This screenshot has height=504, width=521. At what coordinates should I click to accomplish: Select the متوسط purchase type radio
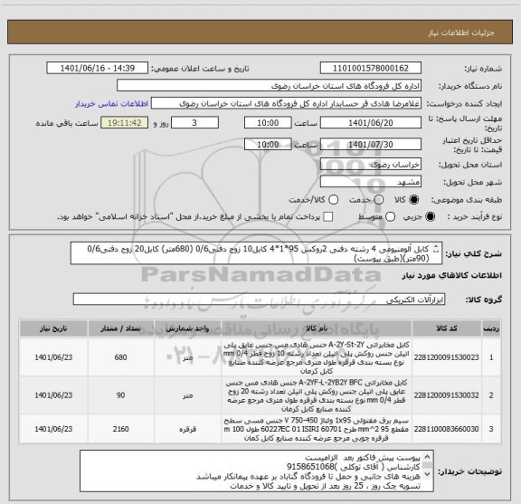tap(390, 217)
